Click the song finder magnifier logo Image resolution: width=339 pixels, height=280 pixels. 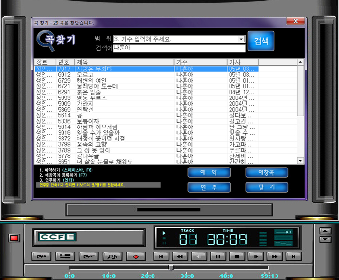(56, 41)
